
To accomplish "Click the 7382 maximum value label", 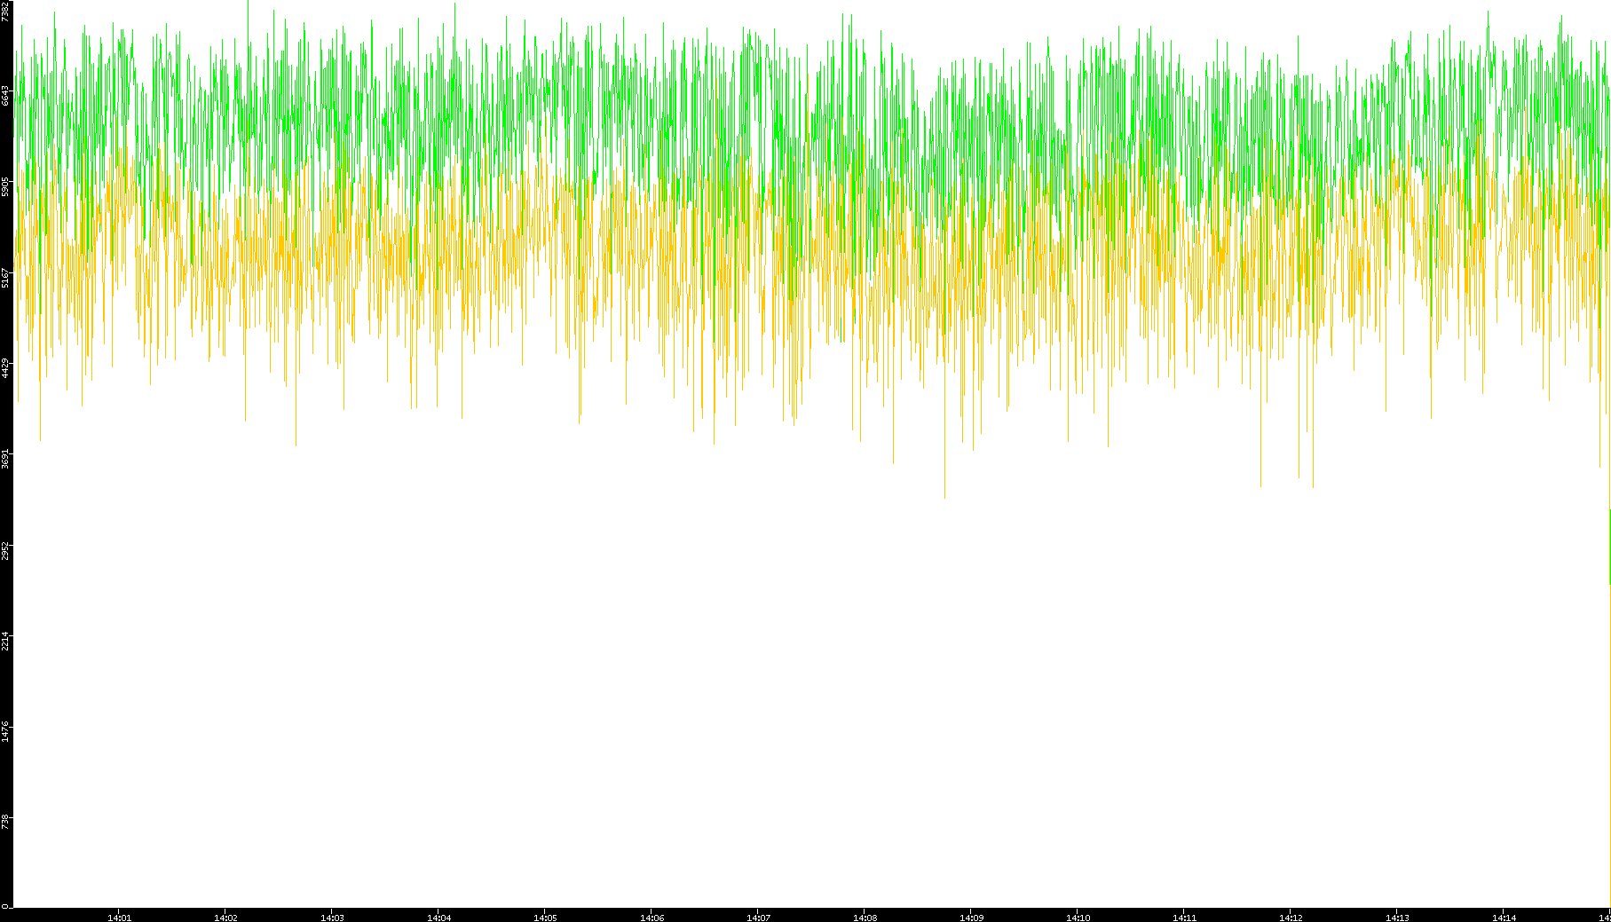I will 6,11.
